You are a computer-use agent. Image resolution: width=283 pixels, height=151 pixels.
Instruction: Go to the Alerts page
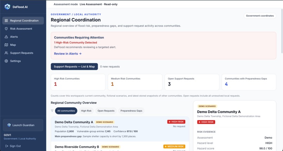tap(23, 37)
